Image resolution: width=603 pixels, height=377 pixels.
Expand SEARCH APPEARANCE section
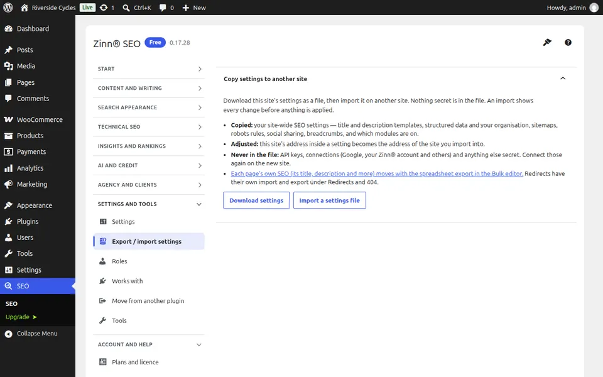pyautogui.click(x=149, y=107)
